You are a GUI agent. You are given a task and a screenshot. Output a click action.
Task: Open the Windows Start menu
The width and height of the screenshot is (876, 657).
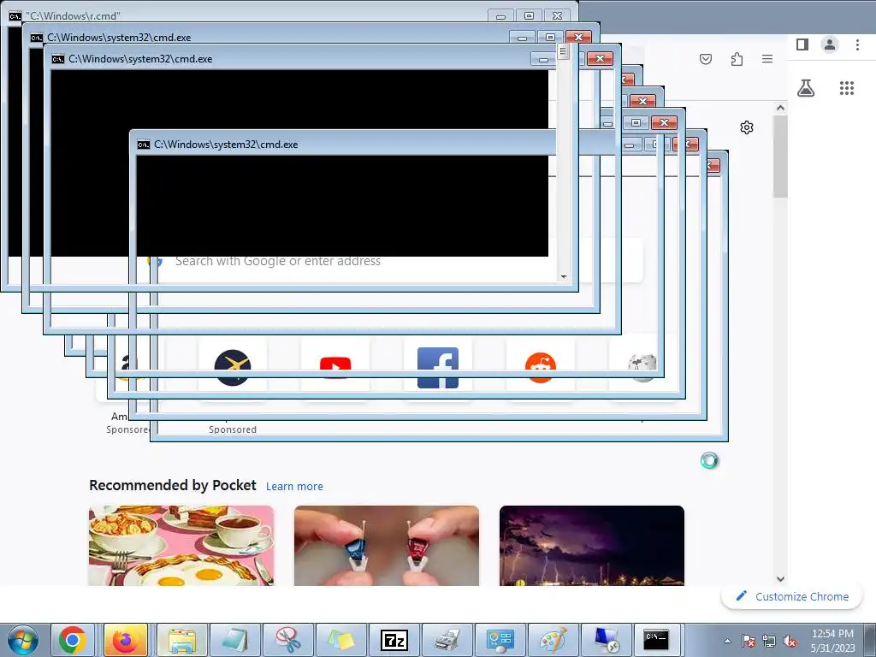pyautogui.click(x=22, y=640)
